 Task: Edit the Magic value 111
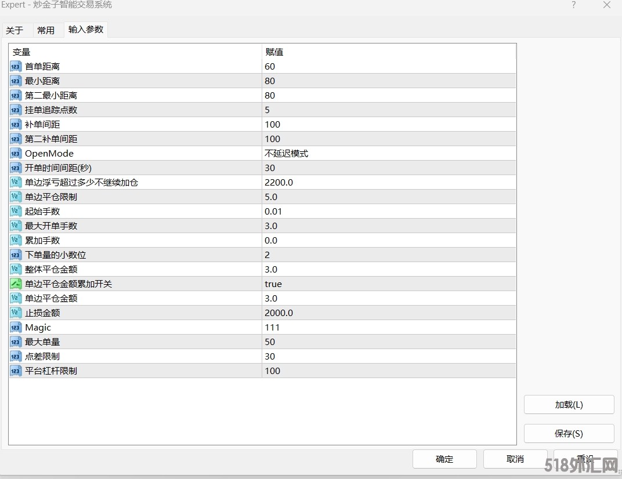tap(389, 328)
